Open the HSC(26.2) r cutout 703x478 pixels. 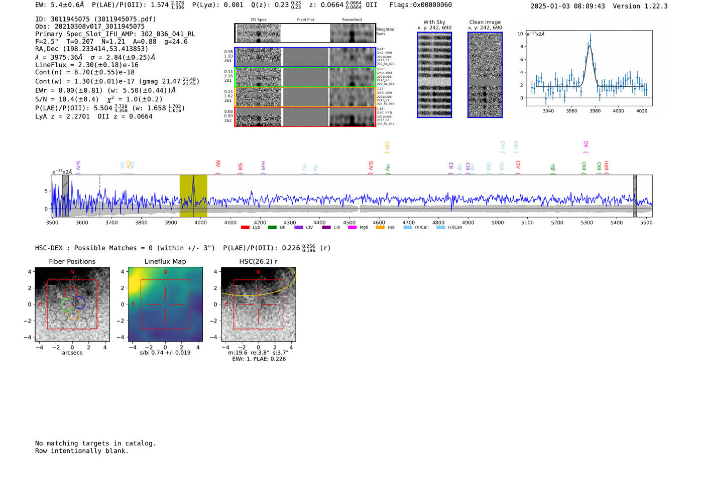(258, 304)
